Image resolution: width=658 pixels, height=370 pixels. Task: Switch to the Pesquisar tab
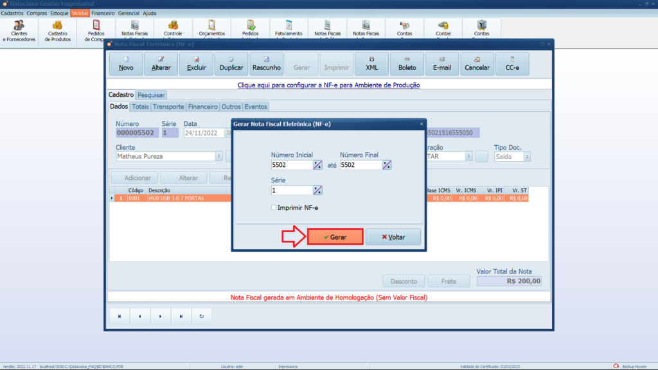point(151,95)
